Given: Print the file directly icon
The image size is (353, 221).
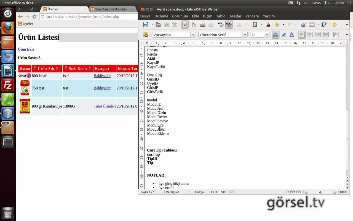Looking at the screenshot, I should pos(203,25).
